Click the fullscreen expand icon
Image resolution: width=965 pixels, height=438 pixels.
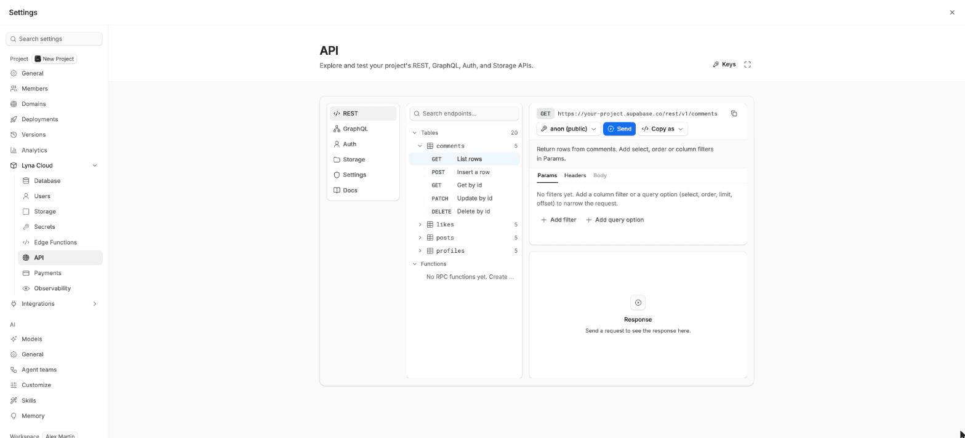[747, 65]
